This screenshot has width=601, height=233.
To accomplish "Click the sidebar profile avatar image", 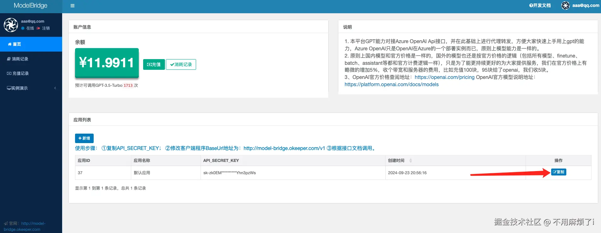I will 11,25.
